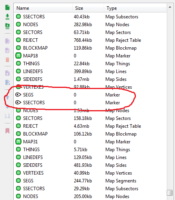
Task: Select the SIDEDEFS entry sized 481.93kb
Action: click(33, 165)
